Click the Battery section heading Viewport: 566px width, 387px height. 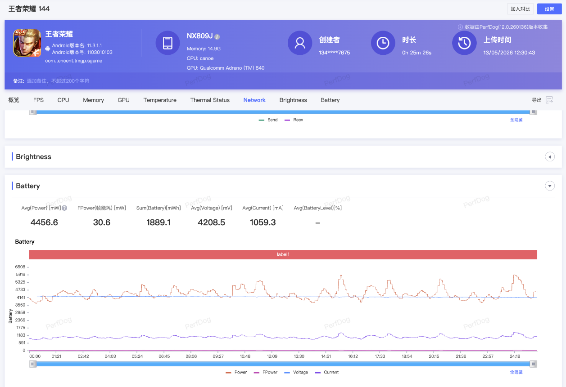tap(28, 186)
